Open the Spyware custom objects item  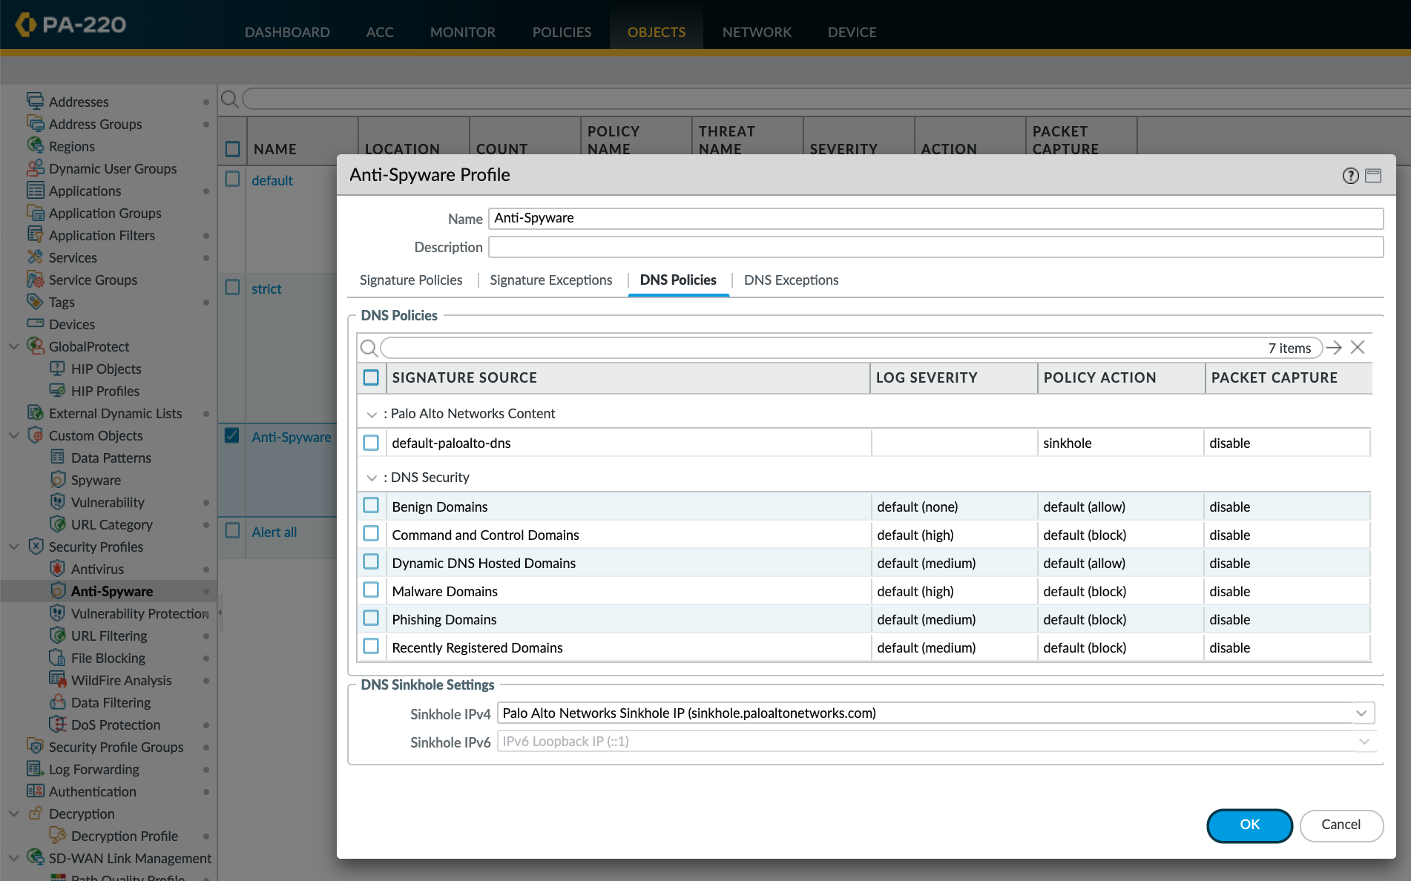(x=96, y=480)
